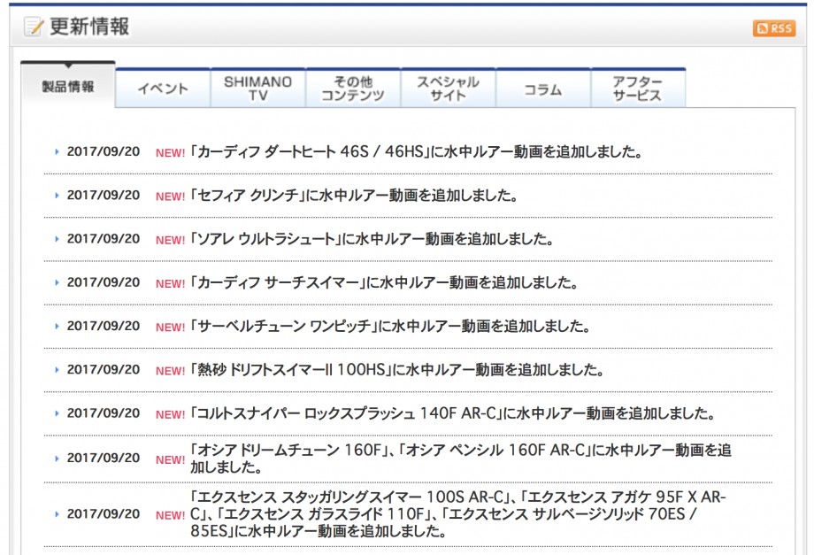Click the 2017/09/20 date on オシア ドリームチューン row
Image resolution: width=814 pixels, height=555 pixels.
click(x=104, y=458)
